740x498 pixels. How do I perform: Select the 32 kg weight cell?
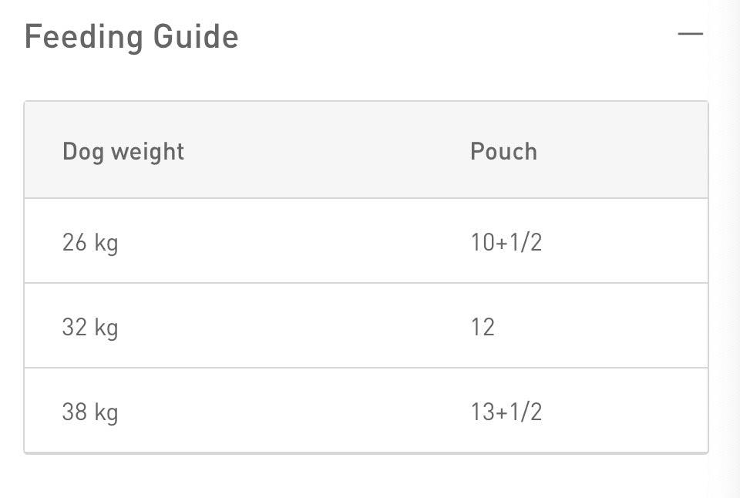tap(90, 328)
